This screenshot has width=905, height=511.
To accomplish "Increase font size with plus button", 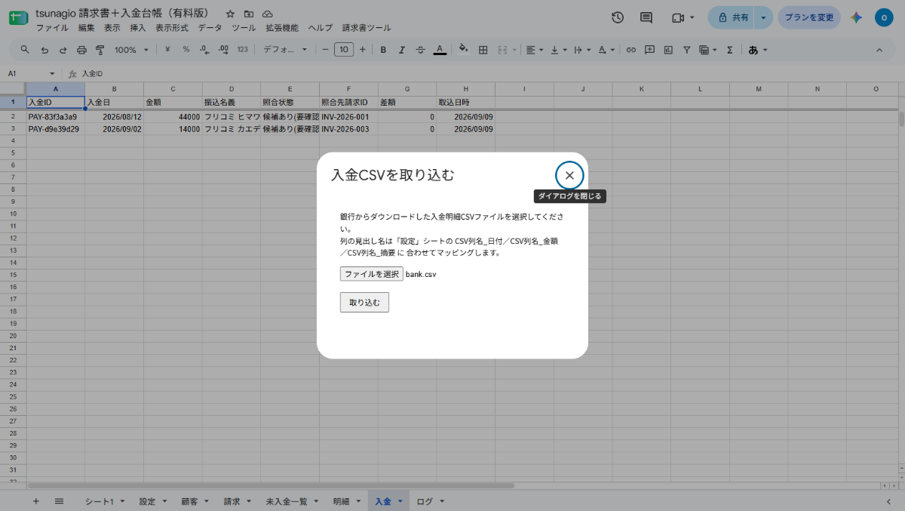I will tap(363, 50).
